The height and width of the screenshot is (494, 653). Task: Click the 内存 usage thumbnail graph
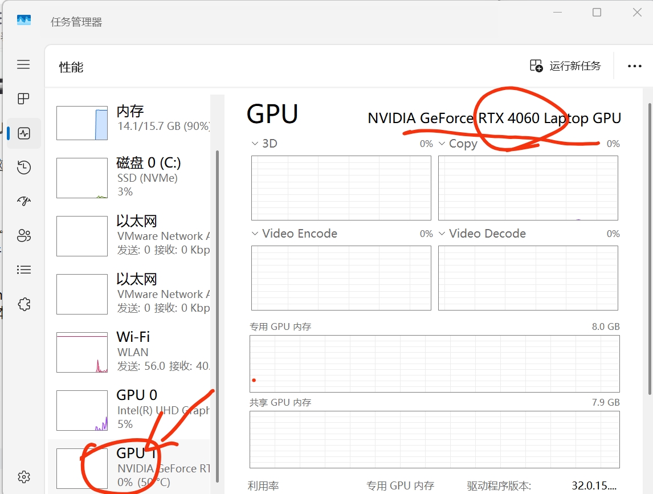[x=82, y=123]
